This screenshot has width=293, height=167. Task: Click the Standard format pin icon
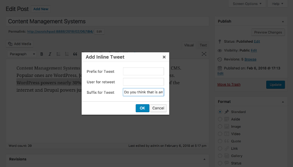point(227,112)
